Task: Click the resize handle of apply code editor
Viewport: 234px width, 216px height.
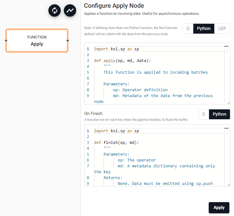Action: click(229, 103)
